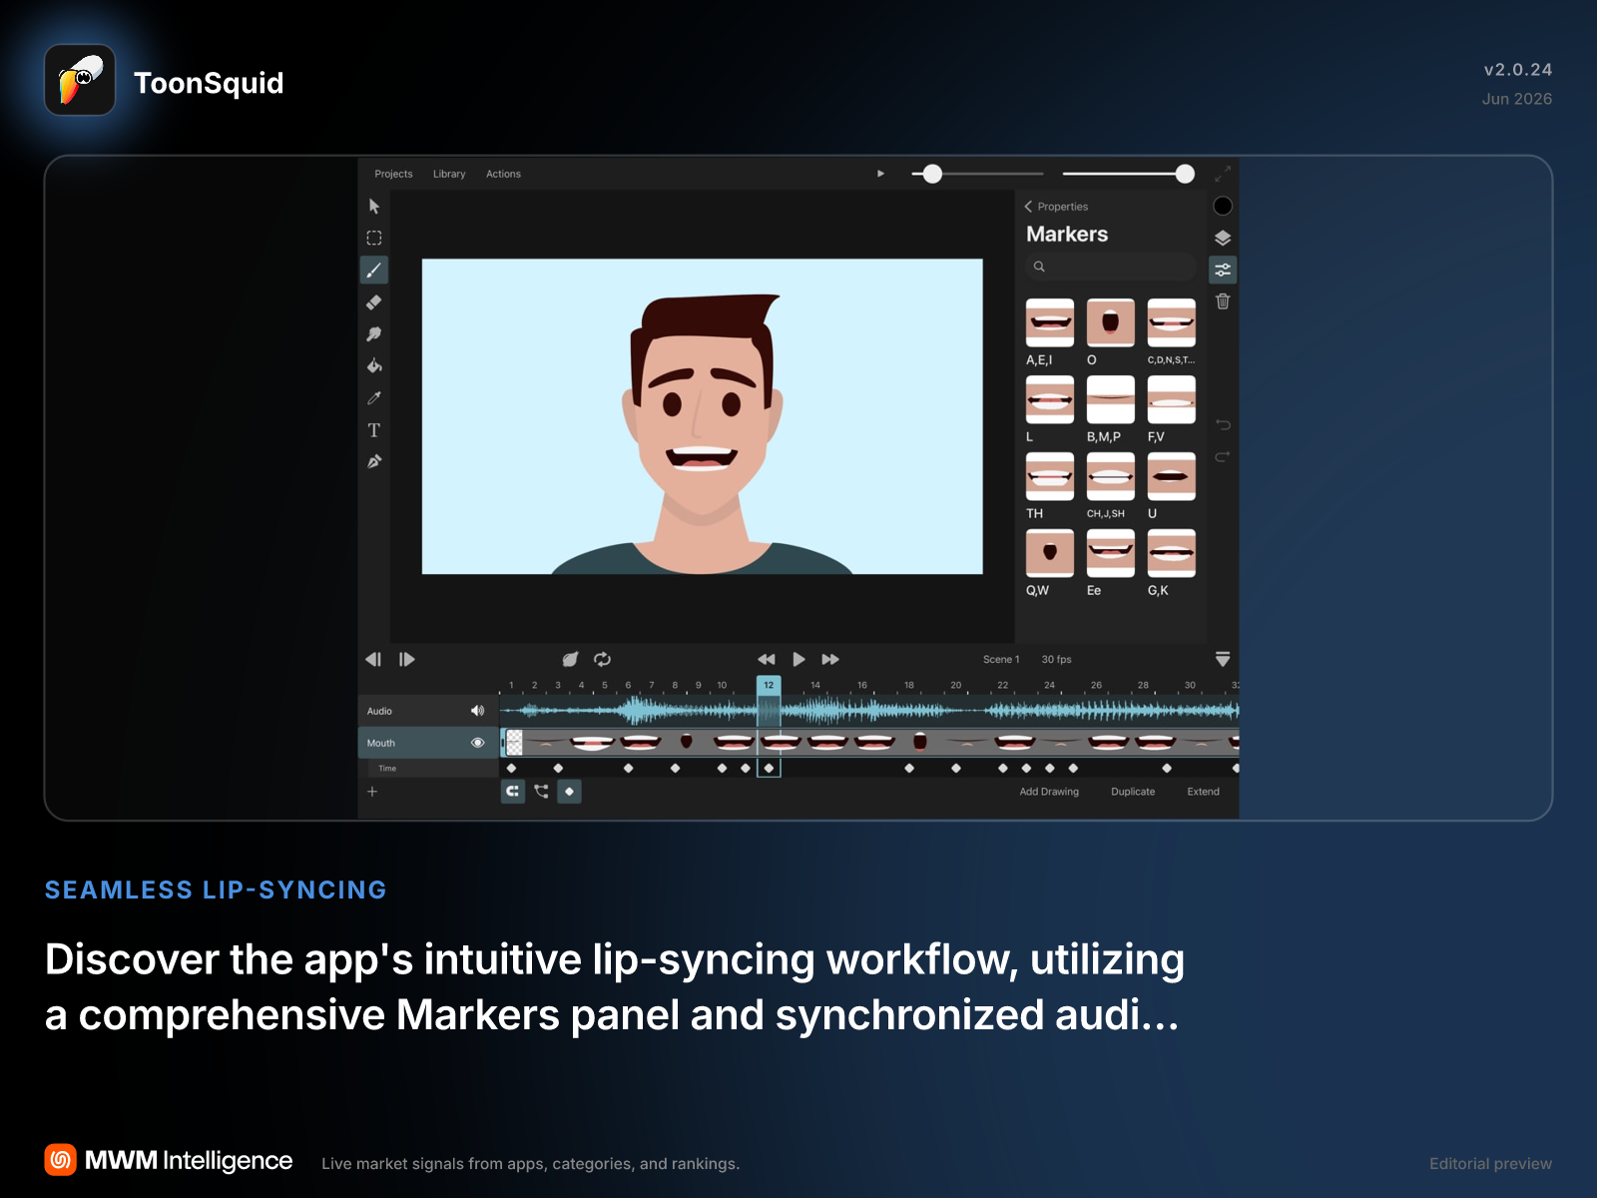Open the Projects menu
The image size is (1597, 1198).
pos(393,174)
